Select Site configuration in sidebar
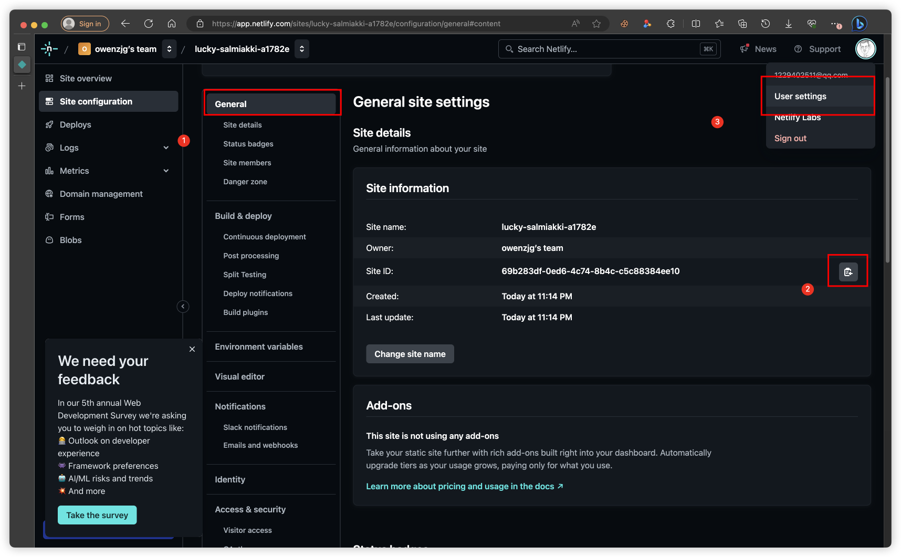901x557 pixels. click(108, 101)
